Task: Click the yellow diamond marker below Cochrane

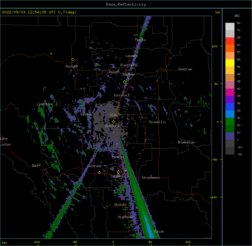Action: pos(99,172)
